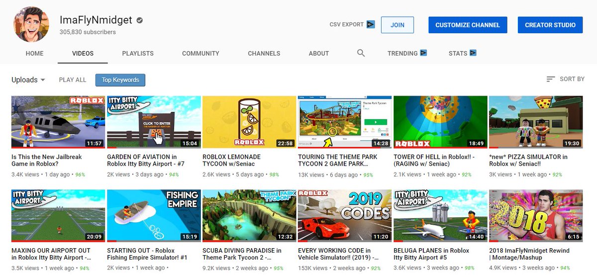Open the channel search magnifier icon
597x277 pixels.
coord(361,53)
